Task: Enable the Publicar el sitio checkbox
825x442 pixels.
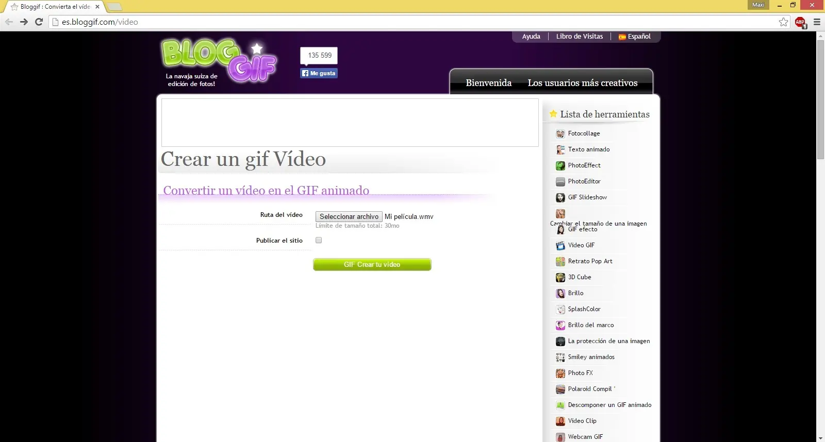Action: click(319, 240)
